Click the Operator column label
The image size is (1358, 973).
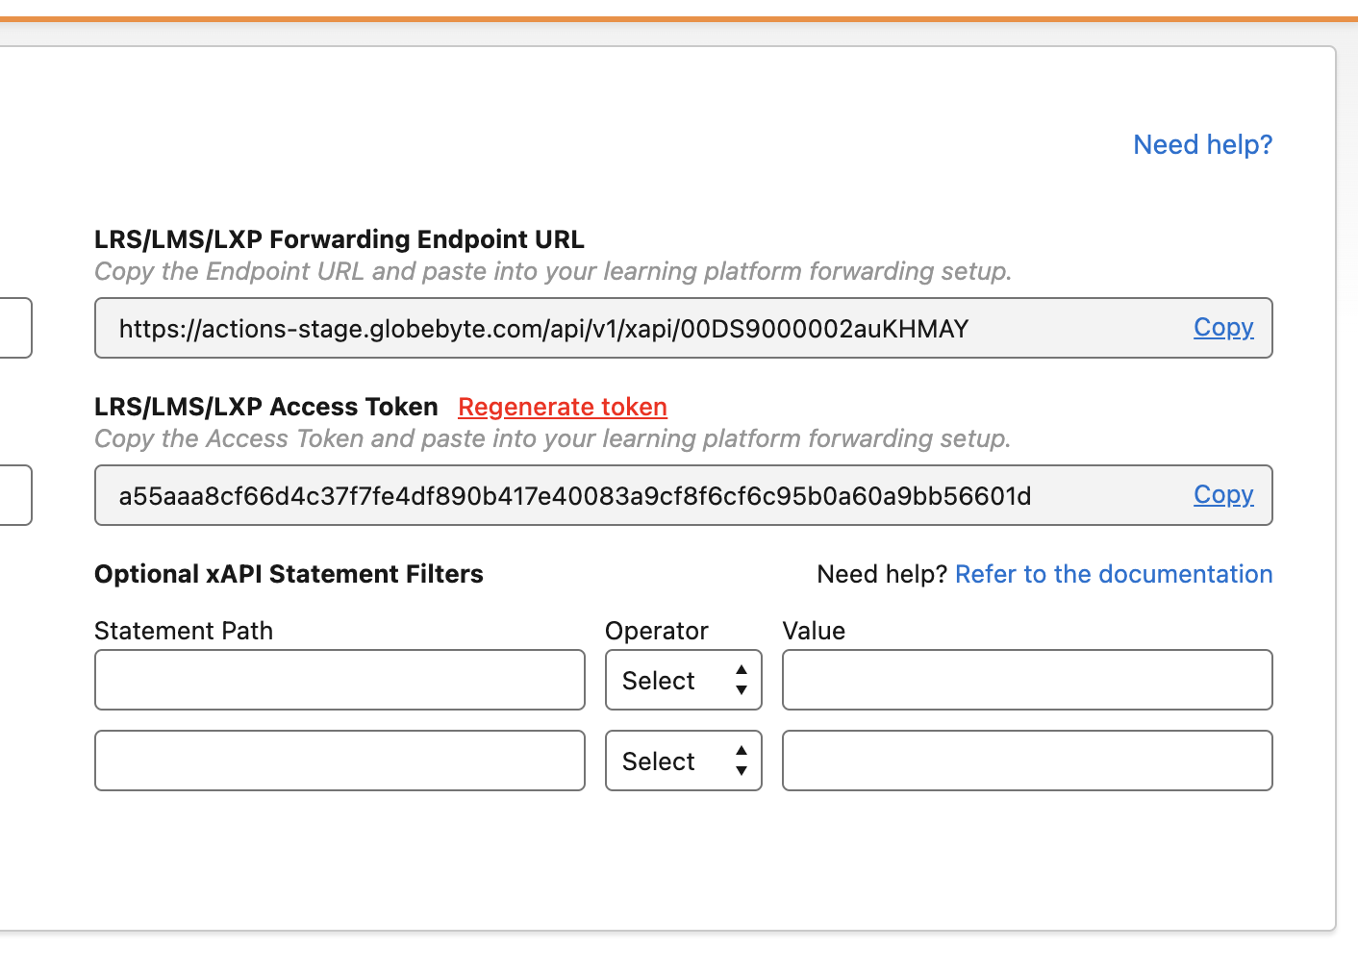656,631
